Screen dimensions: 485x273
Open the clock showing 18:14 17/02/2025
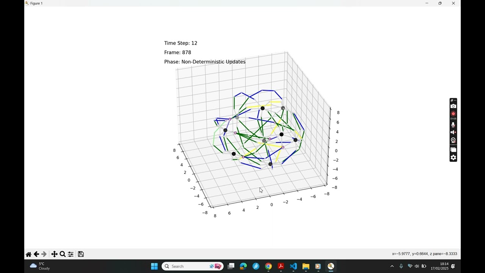point(440,266)
